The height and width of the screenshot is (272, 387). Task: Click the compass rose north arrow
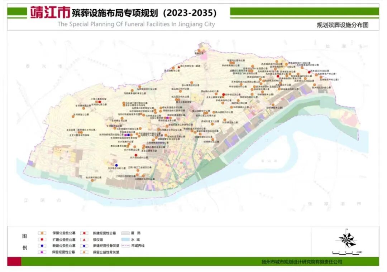347,239
